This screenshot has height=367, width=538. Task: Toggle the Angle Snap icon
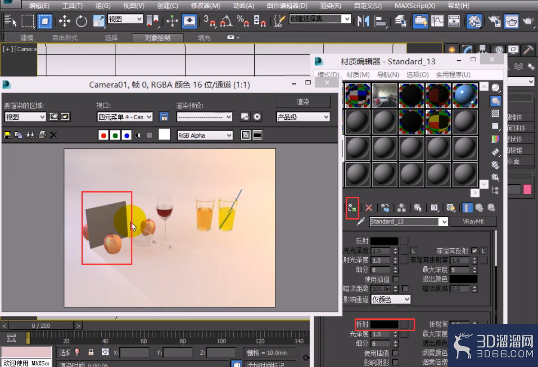click(226, 21)
